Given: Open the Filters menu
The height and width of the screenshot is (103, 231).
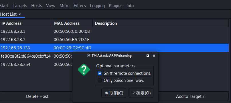Looking at the screenshot, I should pos(80,6).
